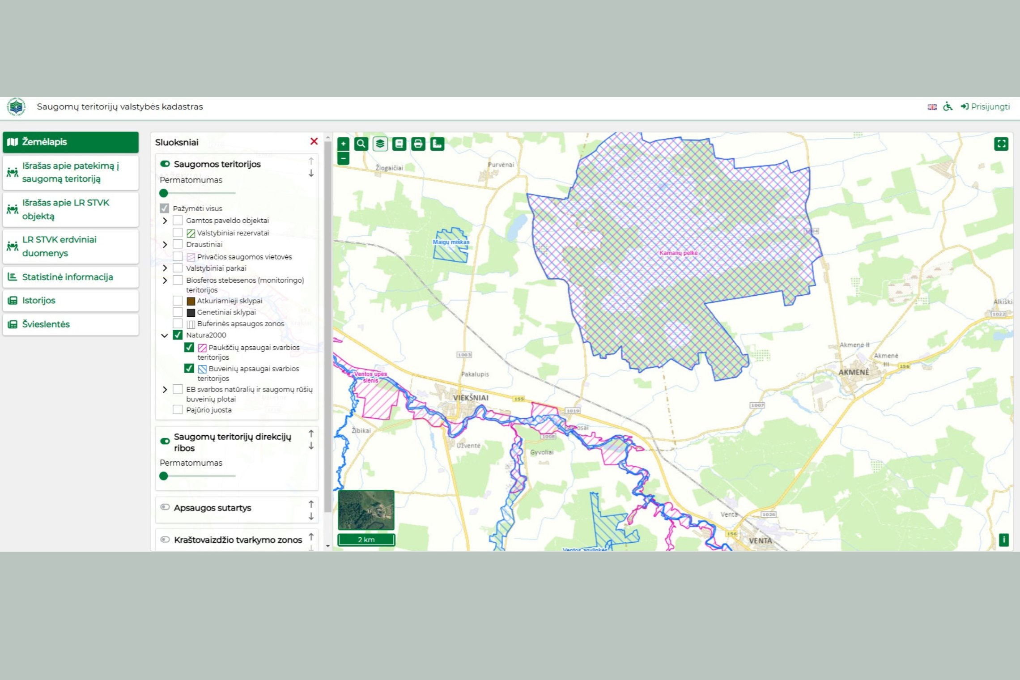This screenshot has height=680, width=1020.
Task: Enable the Valstybiniai rezervatai checkbox
Action: coord(178,233)
